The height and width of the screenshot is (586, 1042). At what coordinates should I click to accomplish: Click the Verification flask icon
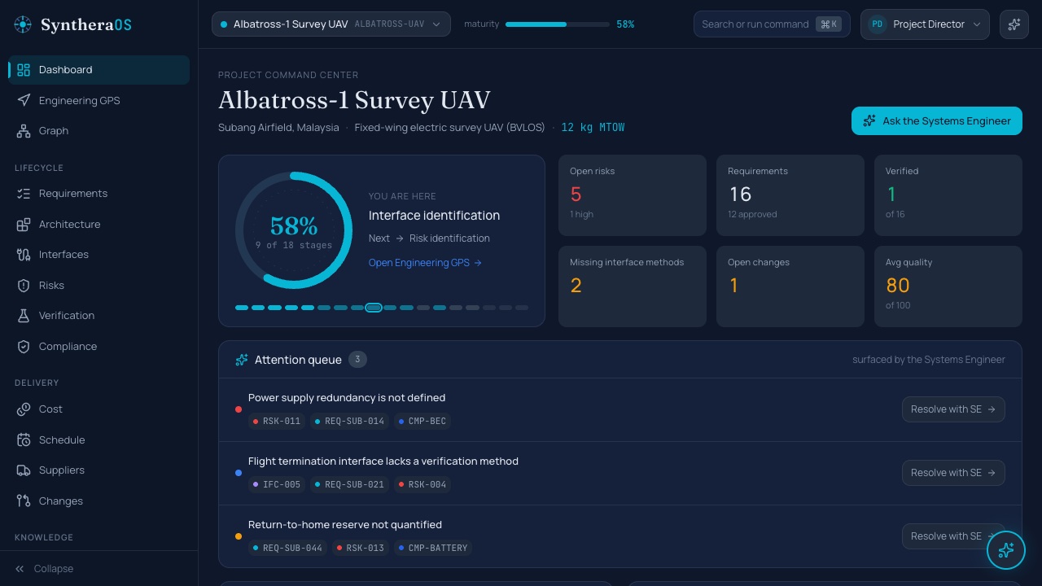coord(24,316)
